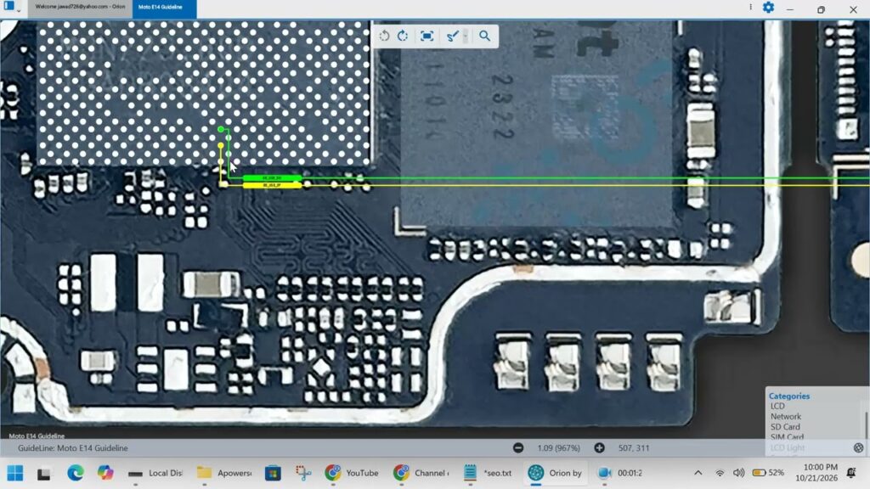Open the title bar more options menu
The image size is (870, 489).
click(750, 7)
